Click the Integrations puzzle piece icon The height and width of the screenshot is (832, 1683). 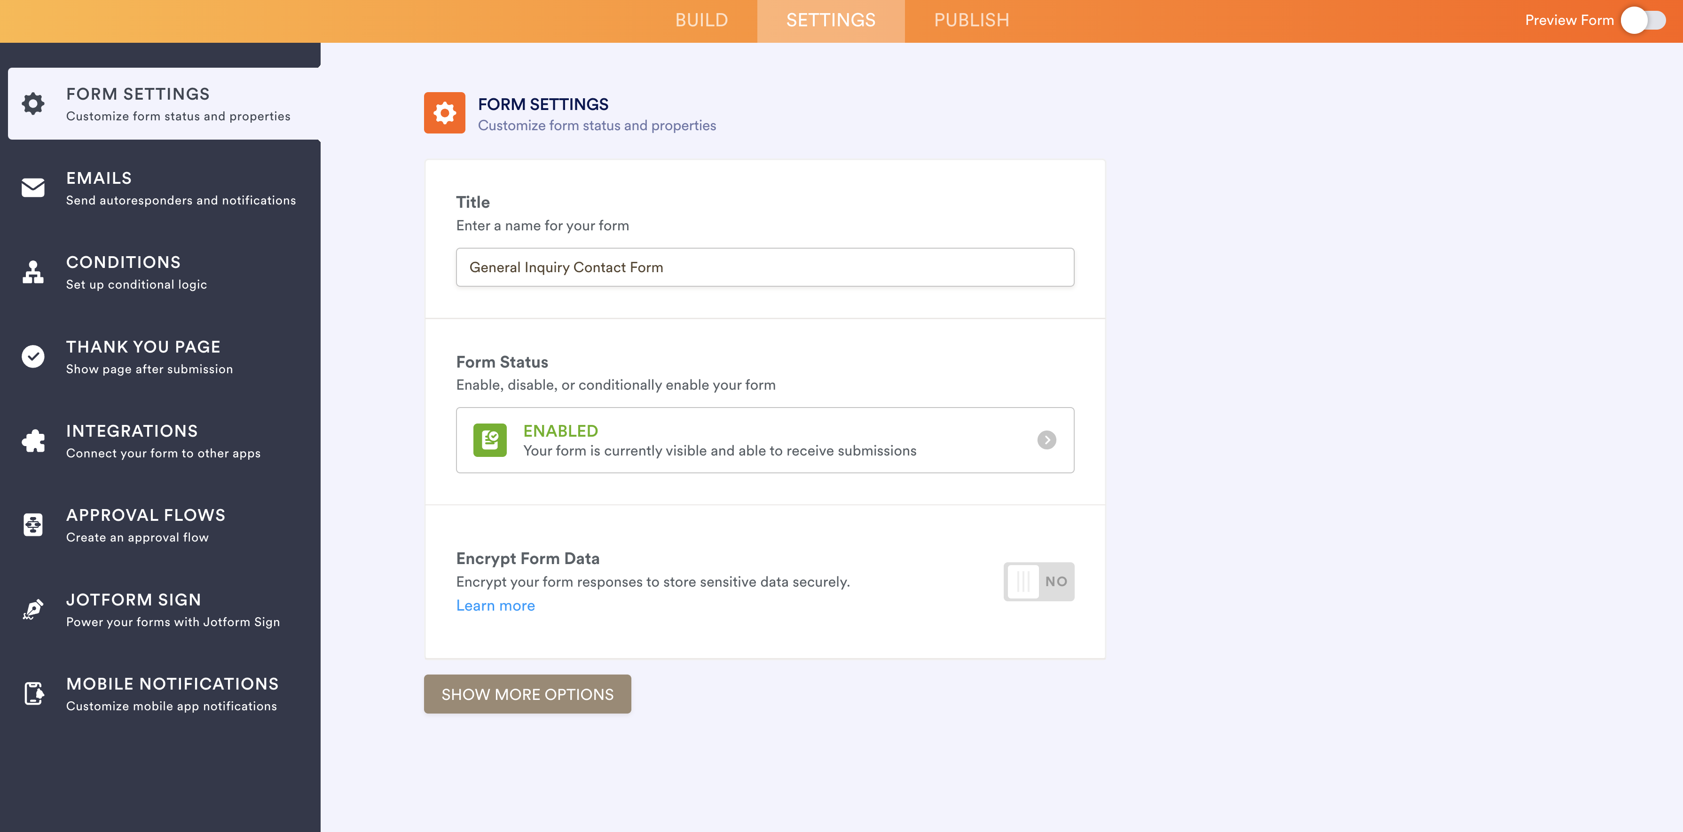pyautogui.click(x=32, y=441)
